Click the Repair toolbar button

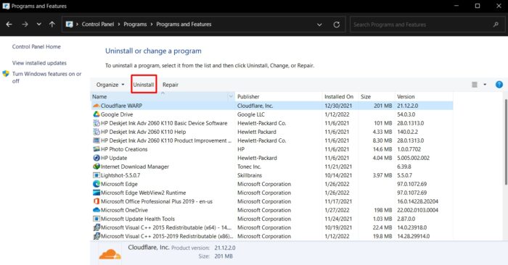171,85
